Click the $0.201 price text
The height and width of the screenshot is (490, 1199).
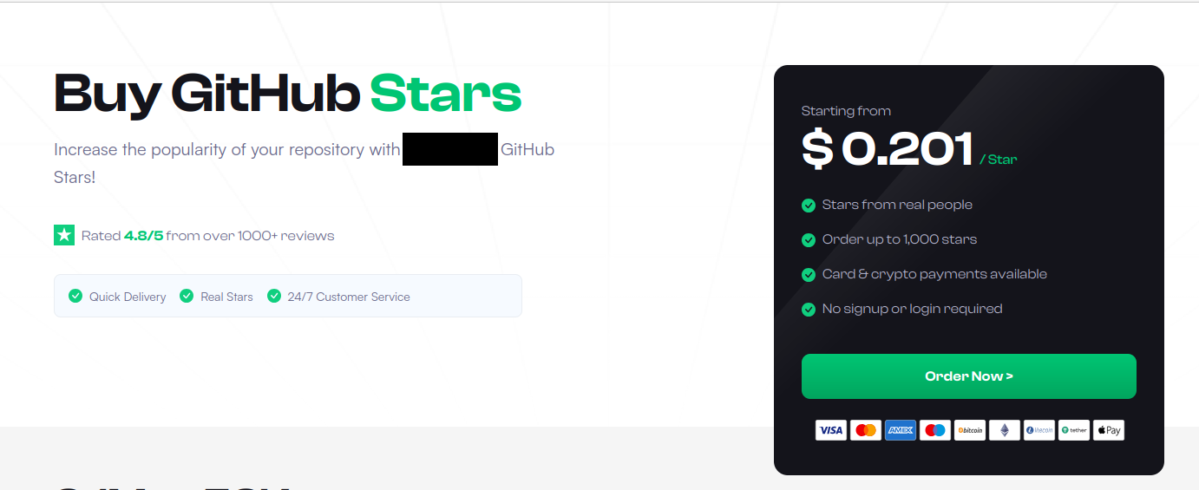[887, 148]
